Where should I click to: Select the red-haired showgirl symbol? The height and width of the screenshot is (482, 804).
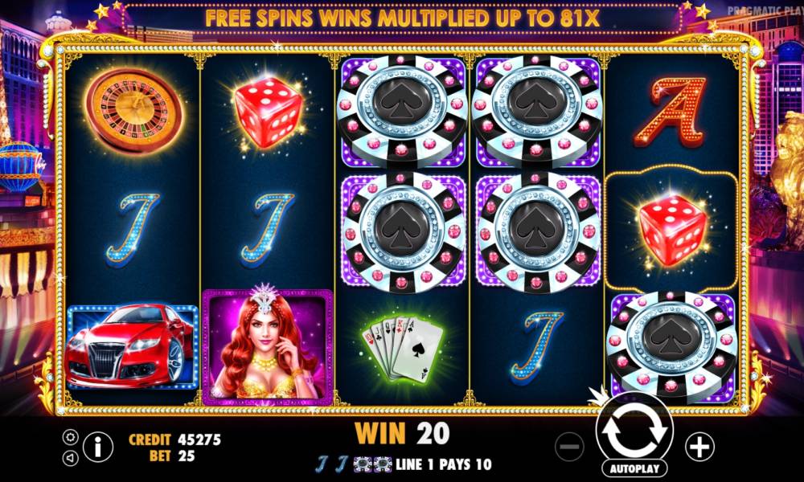pyautogui.click(x=268, y=347)
